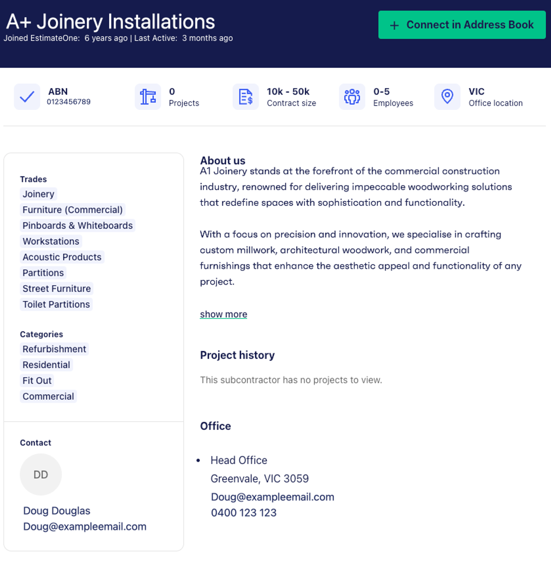Select the Joinery trade tag

pyautogui.click(x=38, y=194)
